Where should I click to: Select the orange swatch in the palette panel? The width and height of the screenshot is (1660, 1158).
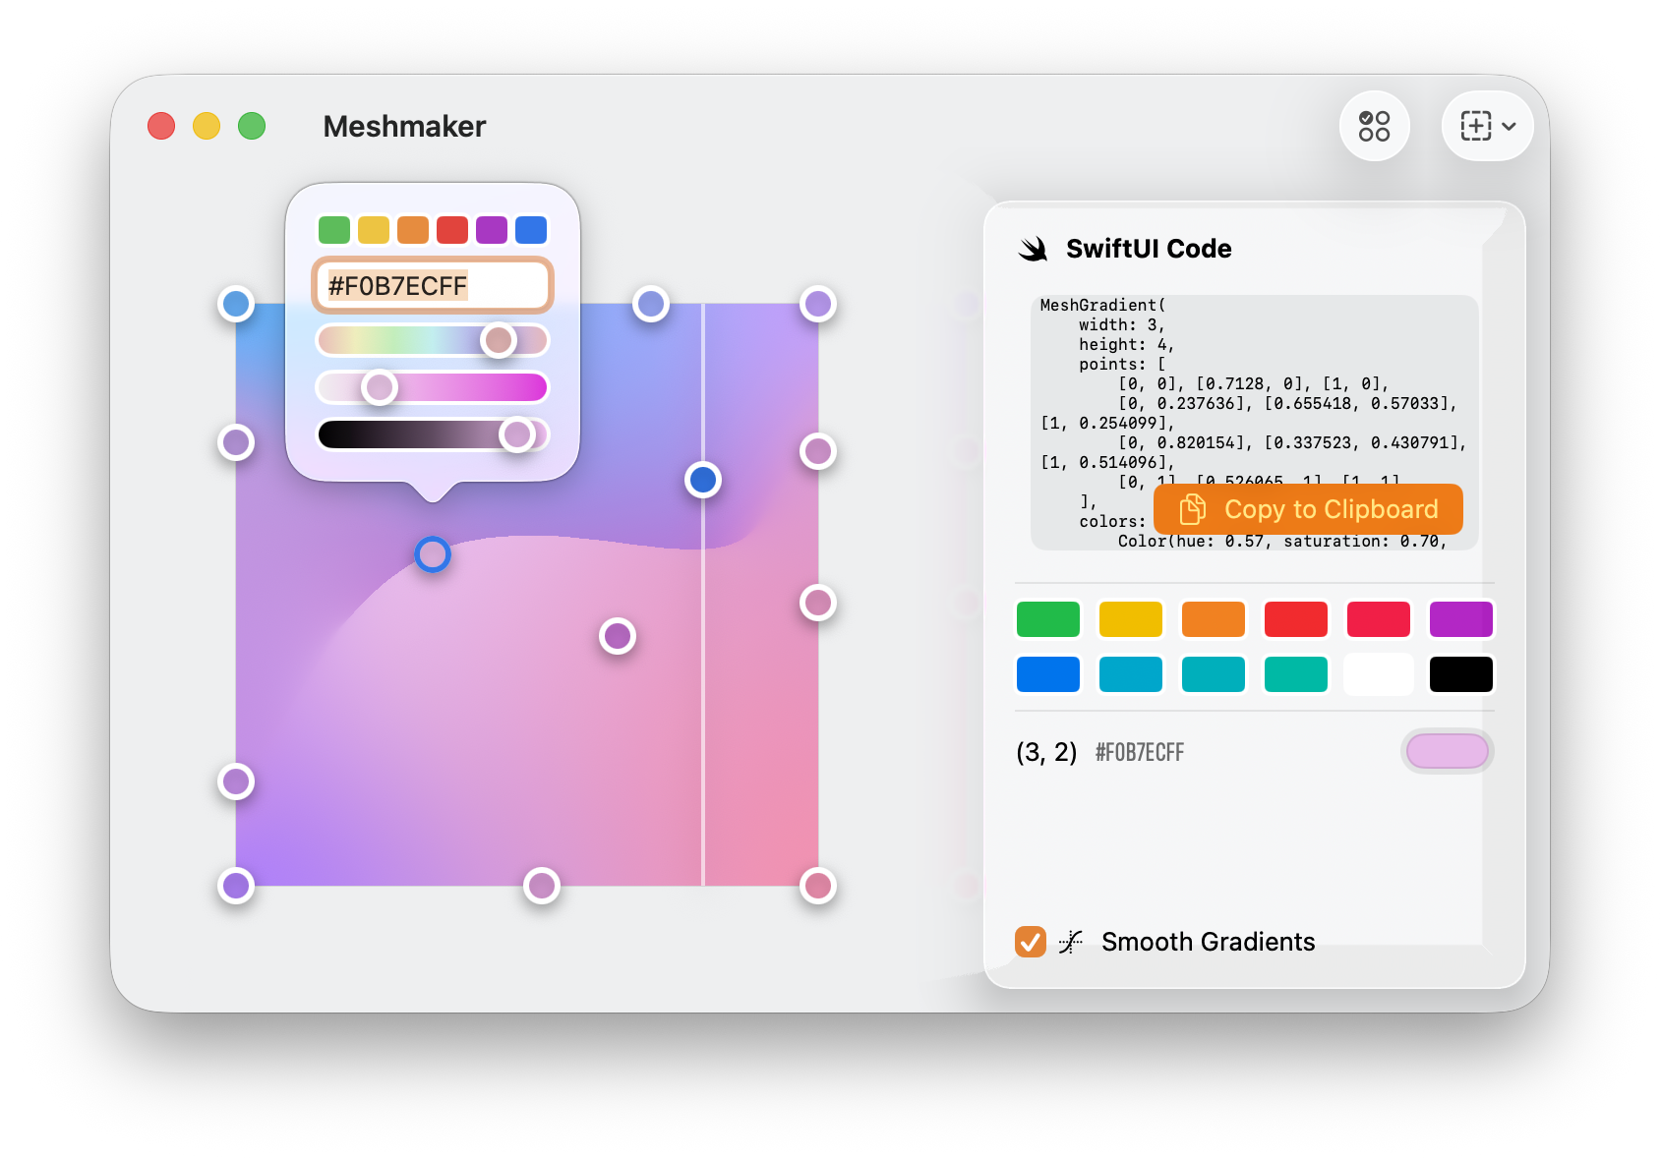coord(1214,619)
